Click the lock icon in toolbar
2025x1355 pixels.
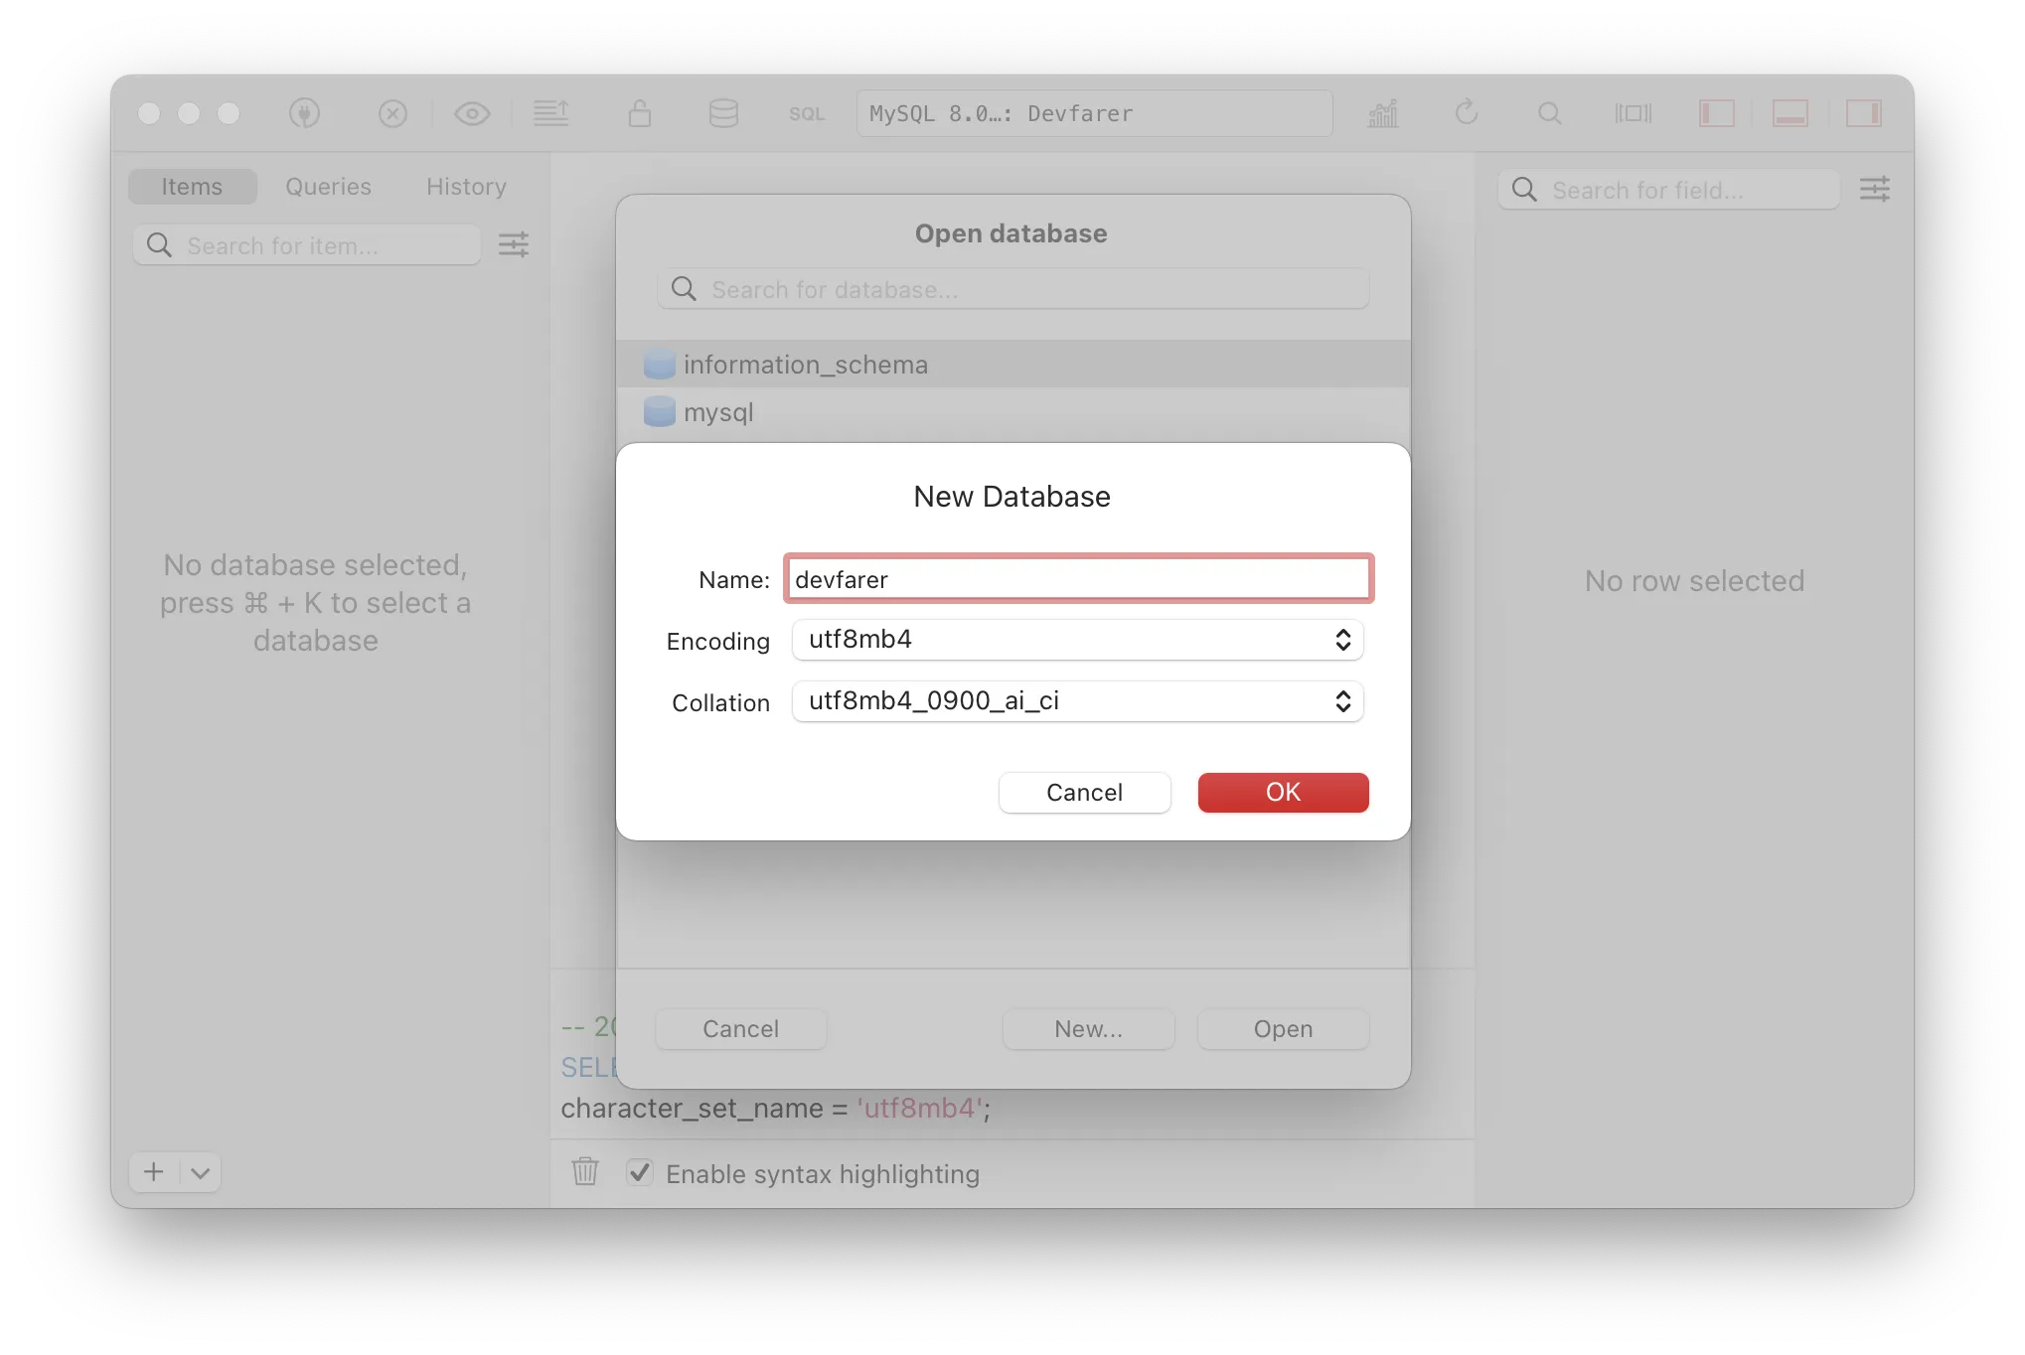(640, 113)
